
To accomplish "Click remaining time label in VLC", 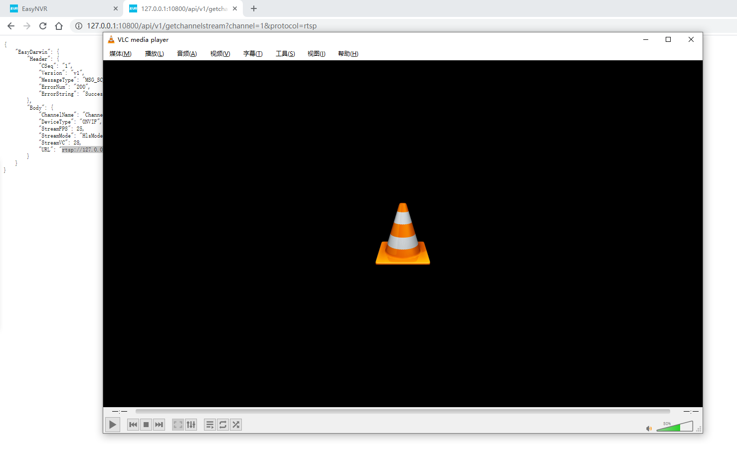I will [691, 412].
